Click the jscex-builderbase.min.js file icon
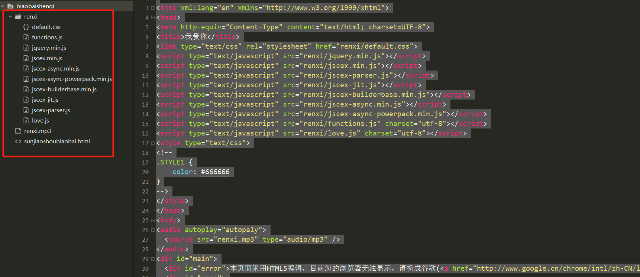Viewport: 640px width, 277px height. coord(26,89)
